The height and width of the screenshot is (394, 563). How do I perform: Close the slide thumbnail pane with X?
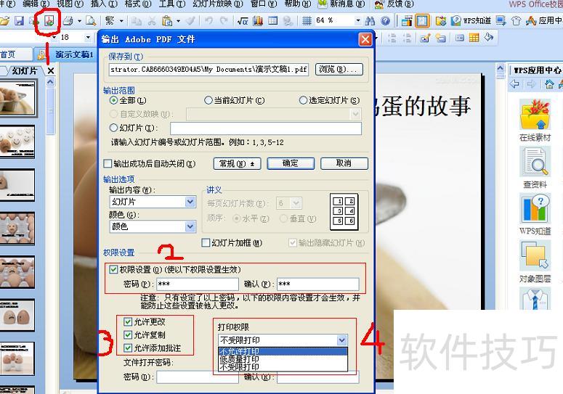coord(51,71)
